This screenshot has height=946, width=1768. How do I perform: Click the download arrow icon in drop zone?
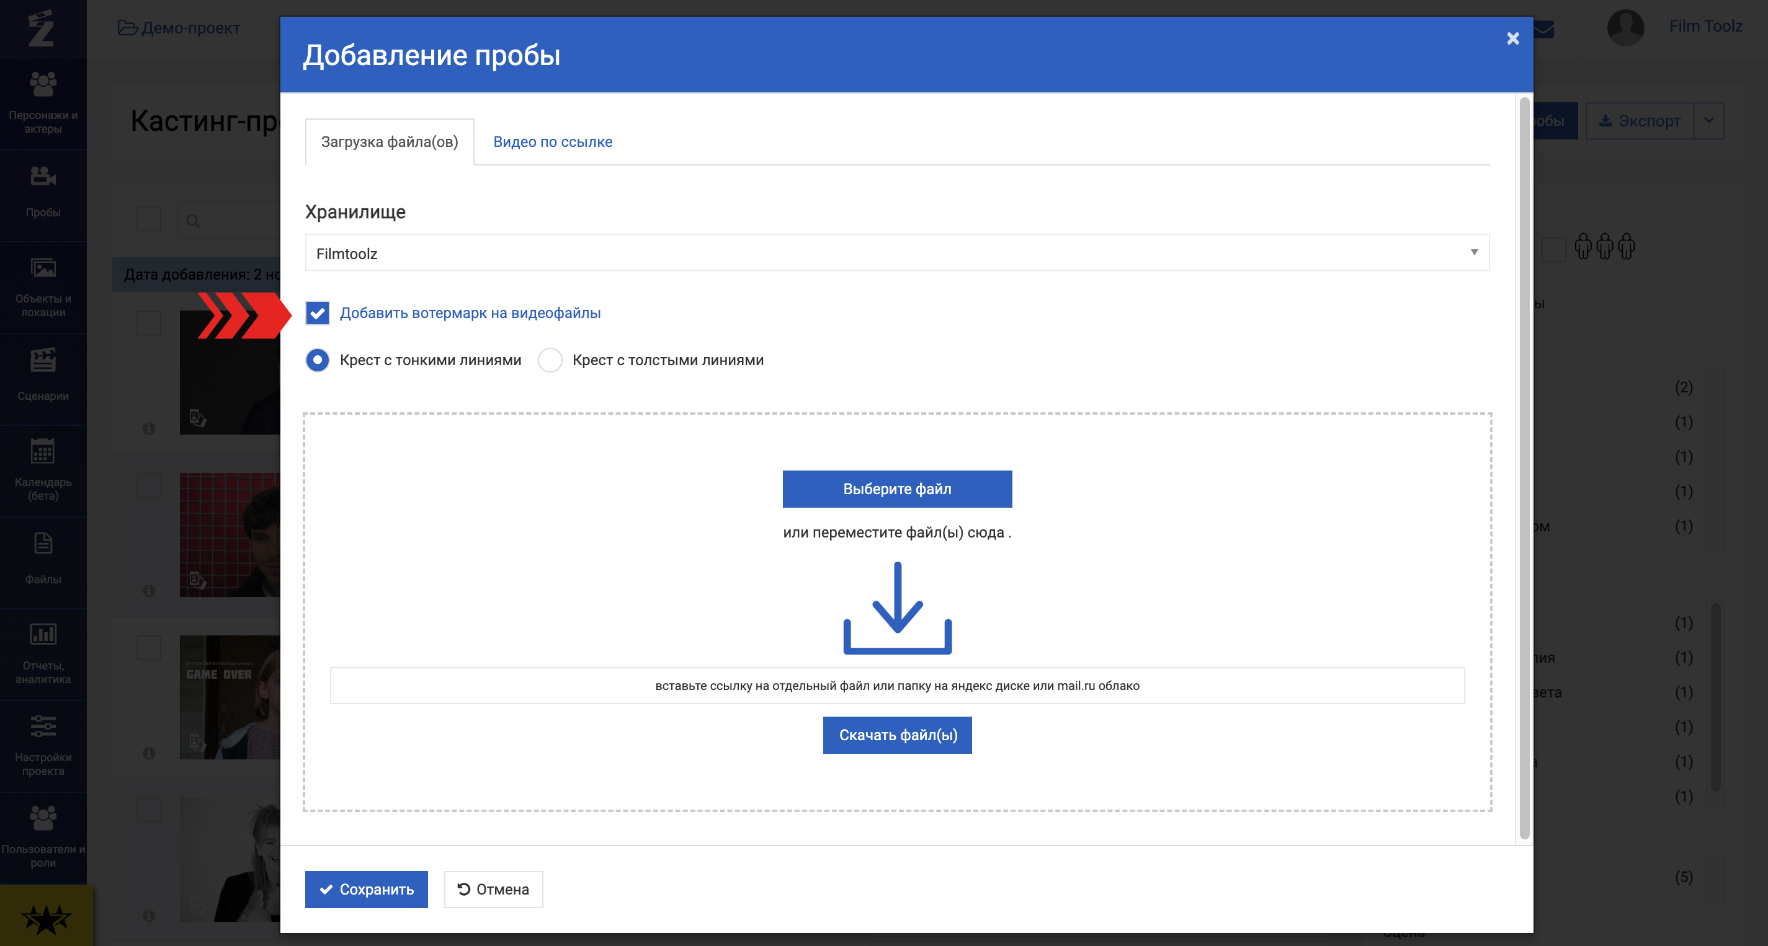(x=897, y=608)
